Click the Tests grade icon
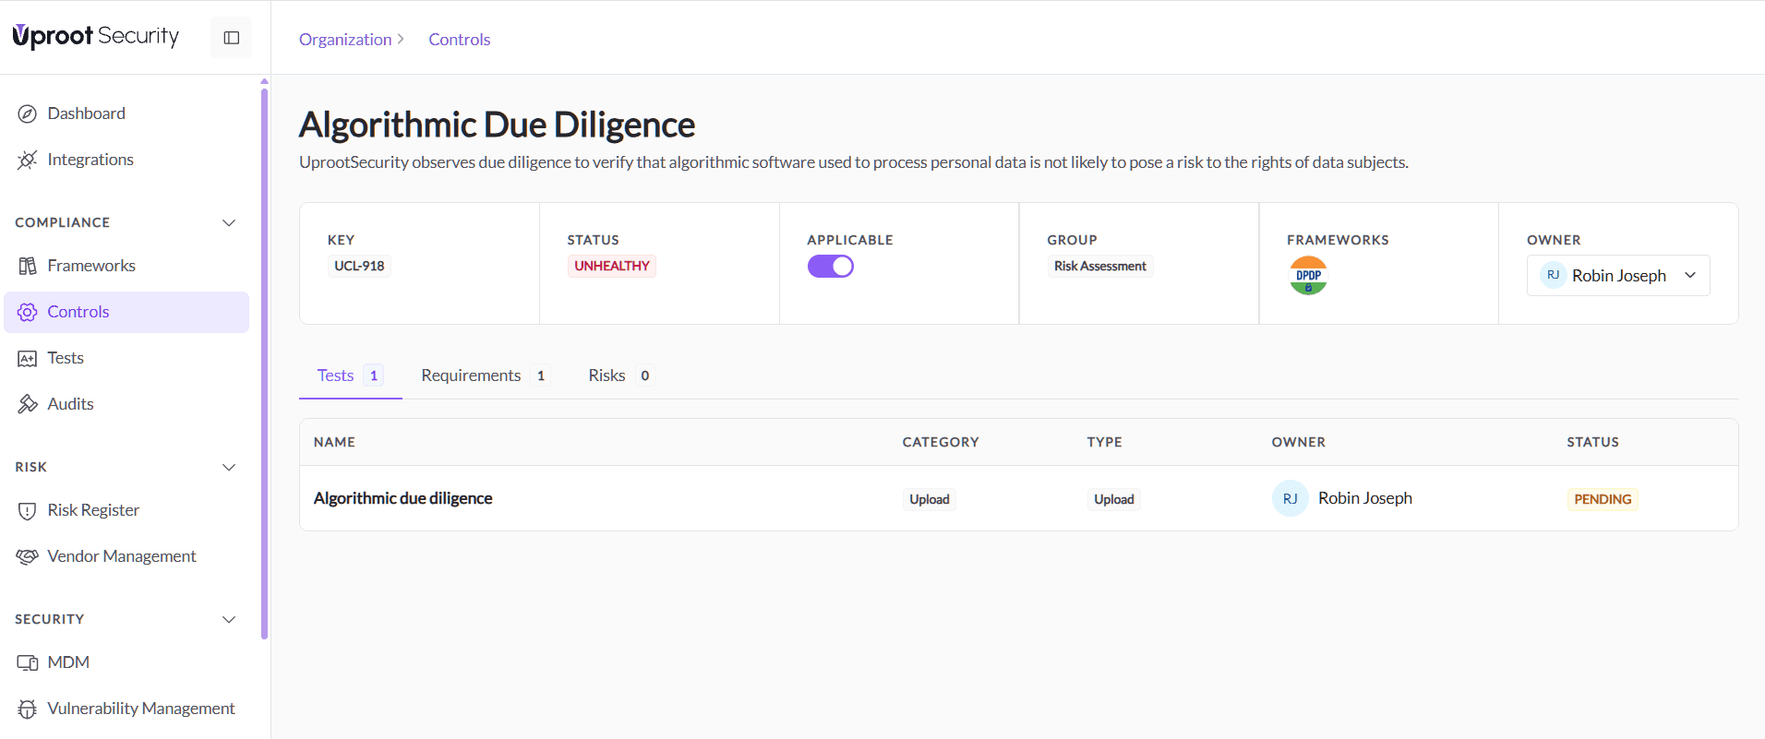Viewport: 1765px width, 739px height. [28, 358]
